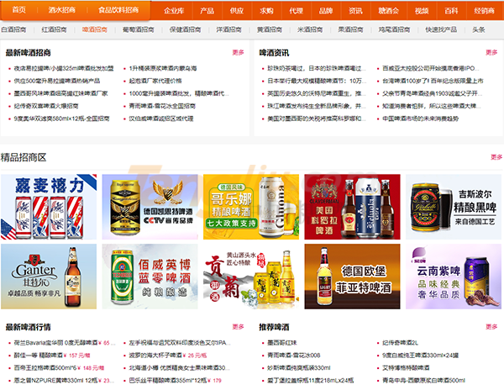Open the 企业库 menu item
Image resolution: width=504 pixels, height=390 pixels.
coord(174,11)
